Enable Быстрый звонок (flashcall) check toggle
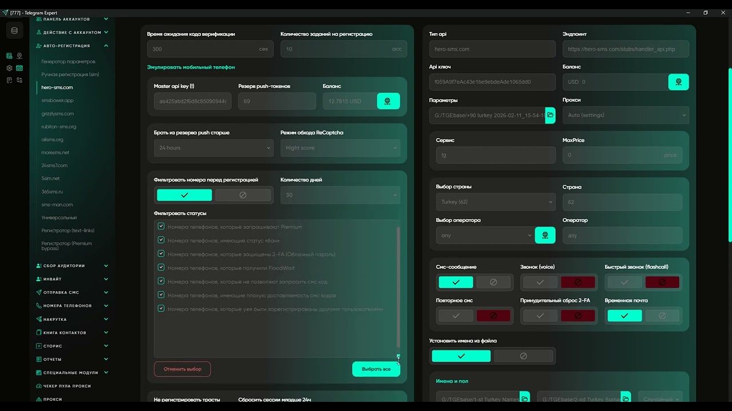 [624, 282]
